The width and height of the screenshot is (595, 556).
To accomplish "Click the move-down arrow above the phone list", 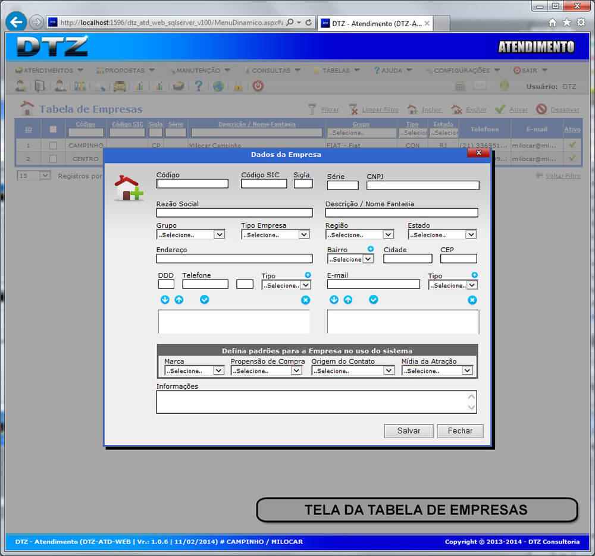I will [x=165, y=300].
